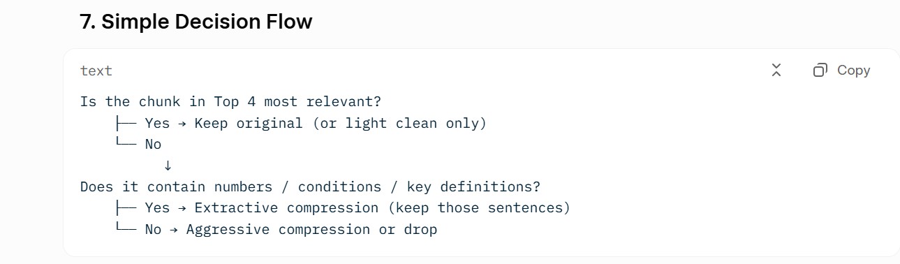Click the word 'conditions' in the second question
This screenshot has height=264, width=900.
point(339,186)
